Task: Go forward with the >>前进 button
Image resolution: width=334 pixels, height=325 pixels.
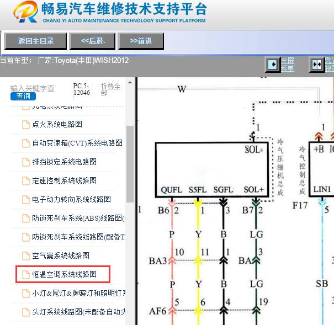Action: click(x=141, y=41)
